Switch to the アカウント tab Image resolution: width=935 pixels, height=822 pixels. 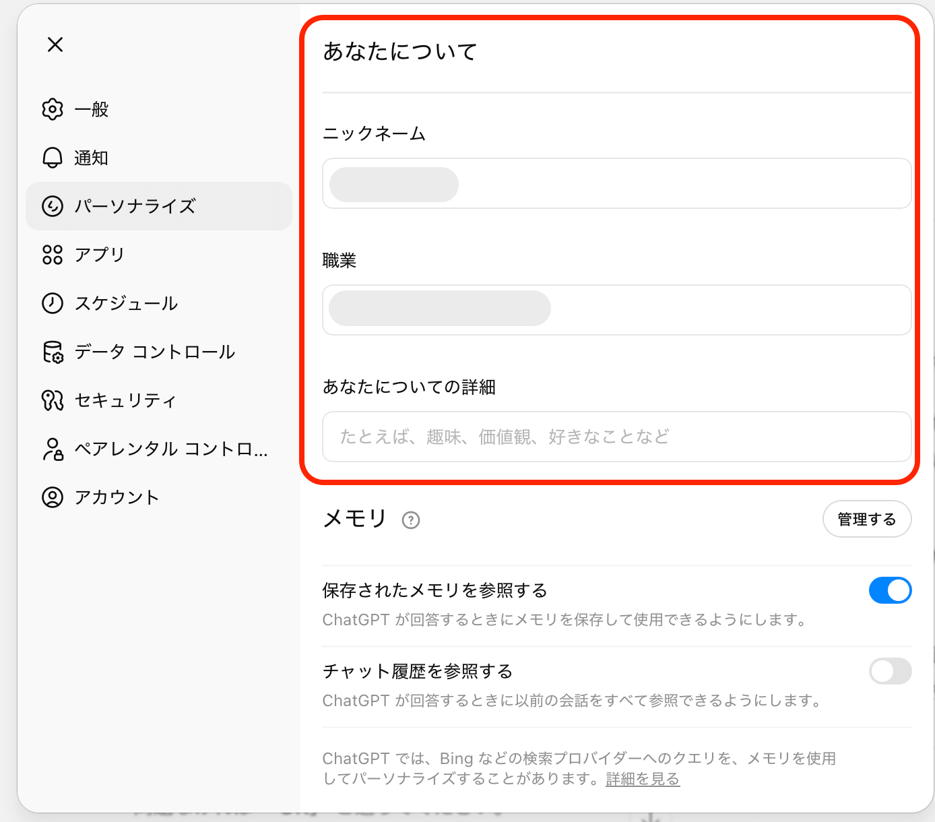tap(117, 497)
